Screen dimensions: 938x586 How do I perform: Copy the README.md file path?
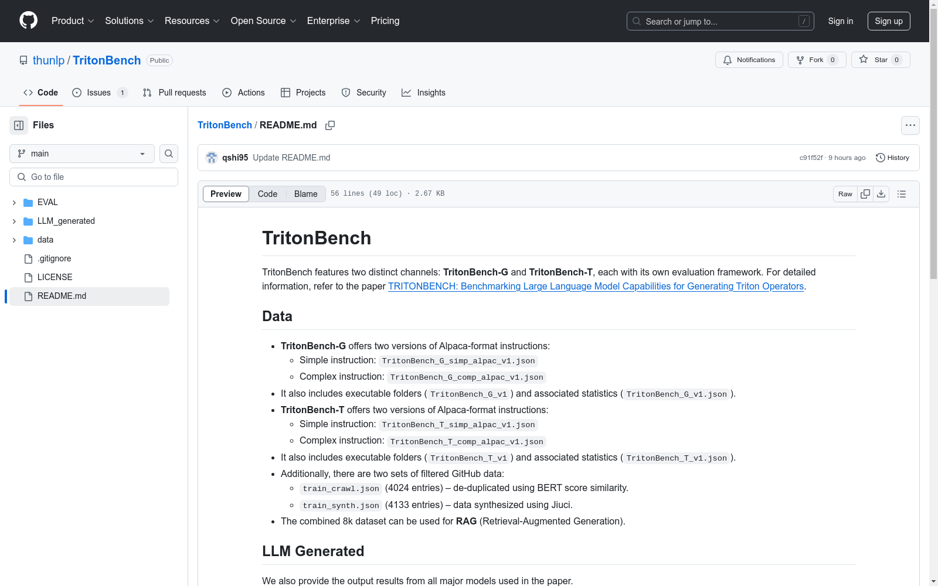(x=330, y=125)
